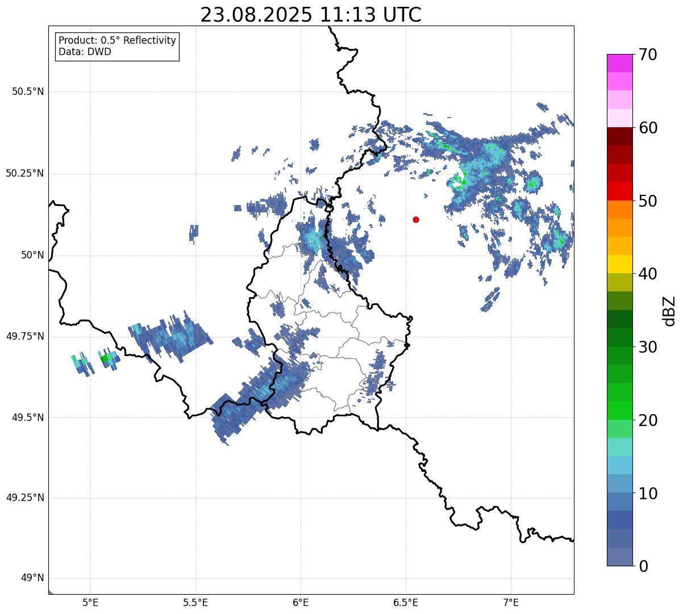
Task: Click the colorbar label "30"
Action: tap(648, 347)
